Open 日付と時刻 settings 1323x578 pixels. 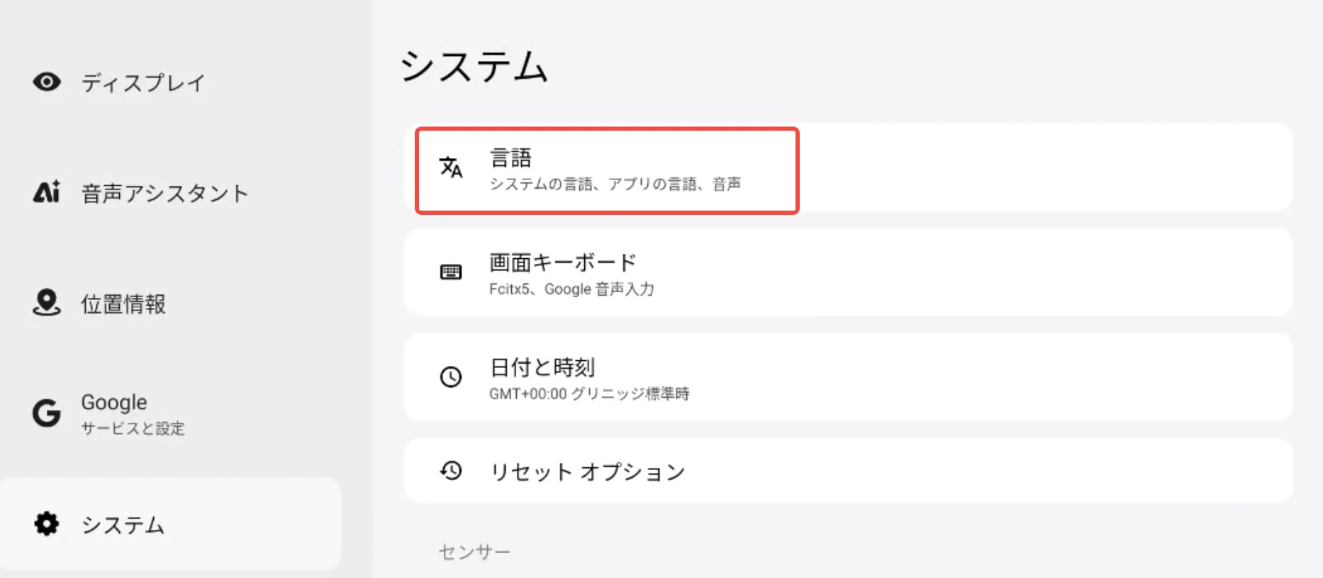pos(848,377)
